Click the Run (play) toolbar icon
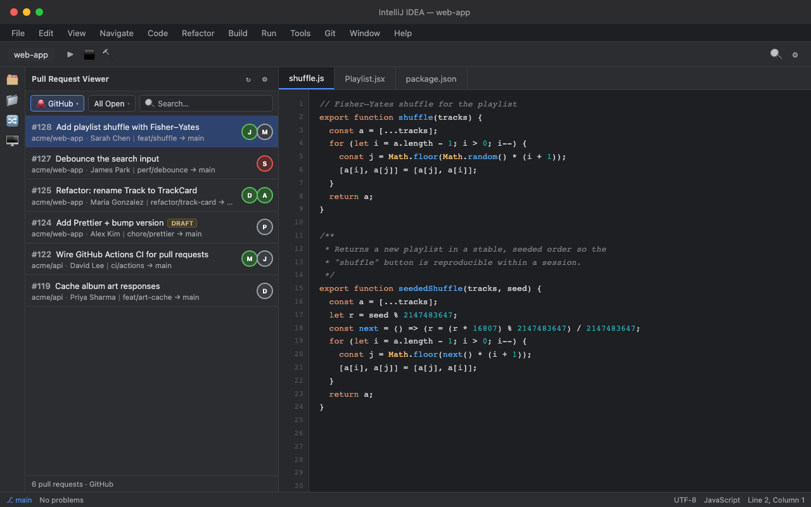The image size is (811, 507). (x=70, y=55)
